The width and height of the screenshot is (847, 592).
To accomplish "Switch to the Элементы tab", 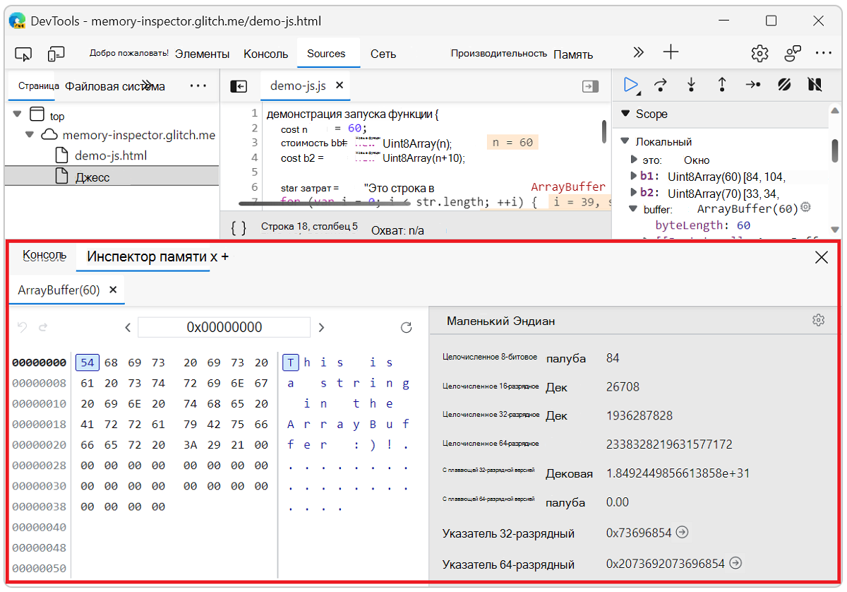I will click(203, 54).
